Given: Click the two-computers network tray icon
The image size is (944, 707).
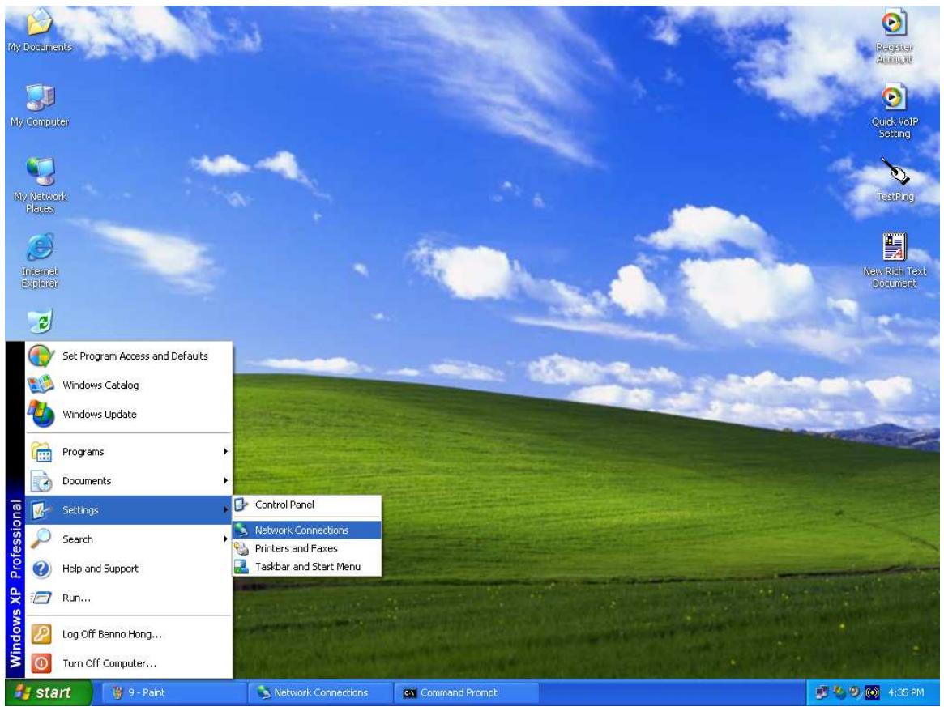Looking at the screenshot, I should (x=822, y=692).
